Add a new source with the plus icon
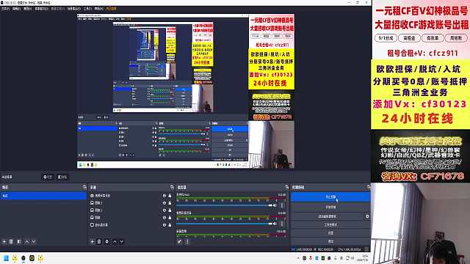 [x=92, y=241]
